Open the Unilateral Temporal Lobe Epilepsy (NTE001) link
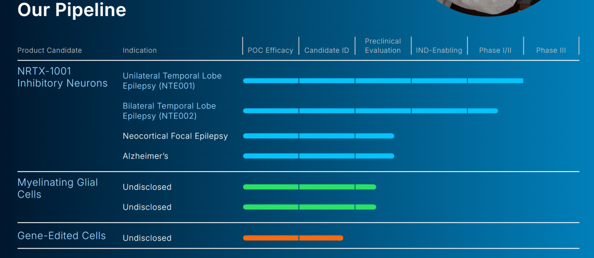594x258 pixels. 172,81
